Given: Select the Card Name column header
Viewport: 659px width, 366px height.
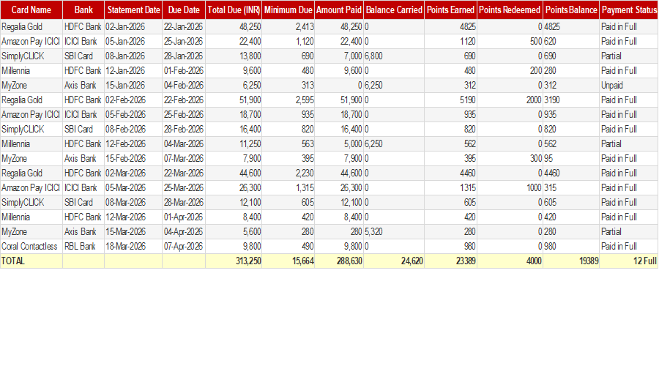Looking at the screenshot, I should tap(31, 10).
